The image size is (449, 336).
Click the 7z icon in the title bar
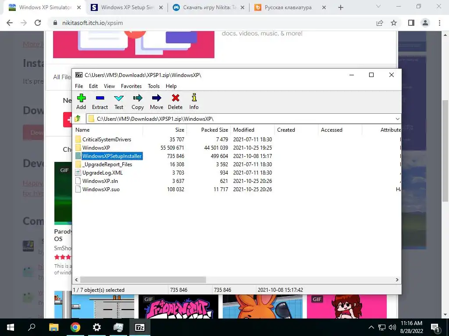(x=79, y=75)
